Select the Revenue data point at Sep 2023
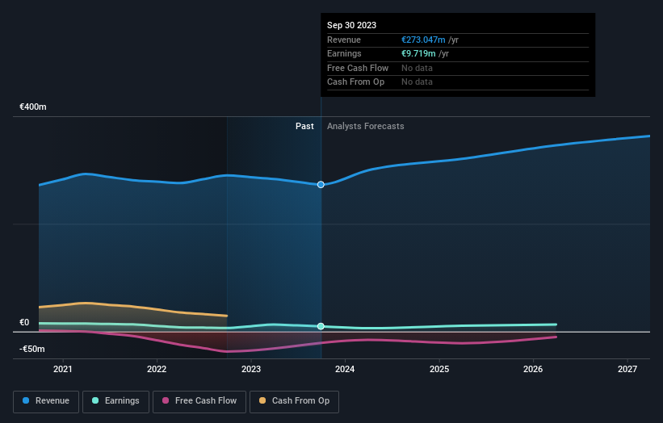Image resolution: width=663 pixels, height=423 pixels. click(x=321, y=185)
